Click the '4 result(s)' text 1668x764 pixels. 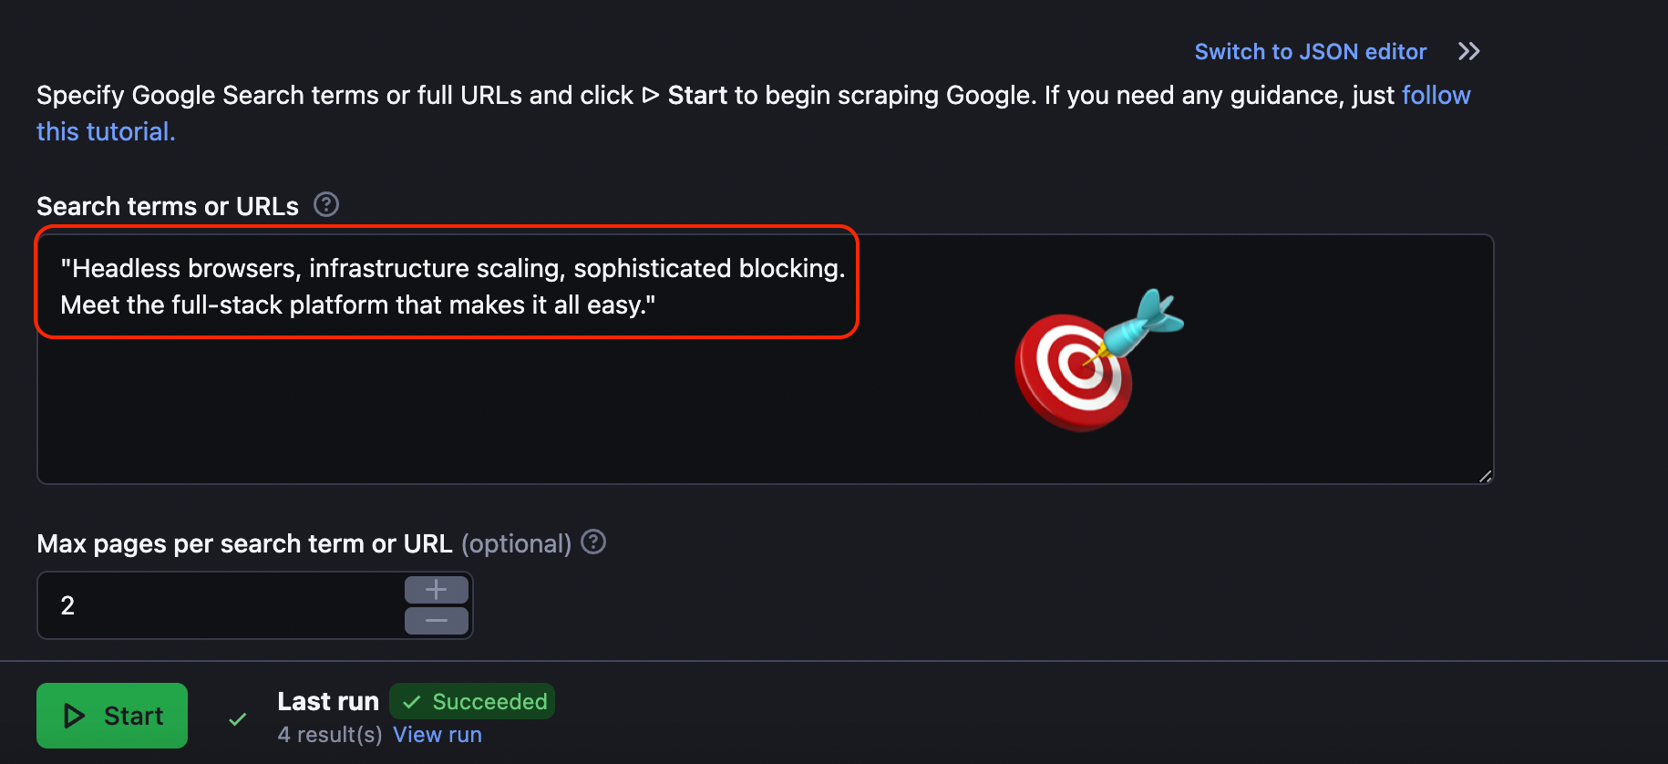(x=329, y=734)
